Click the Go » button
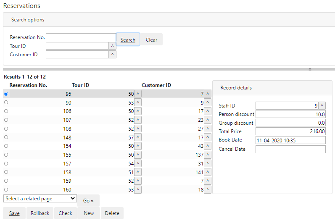 pos(88,201)
